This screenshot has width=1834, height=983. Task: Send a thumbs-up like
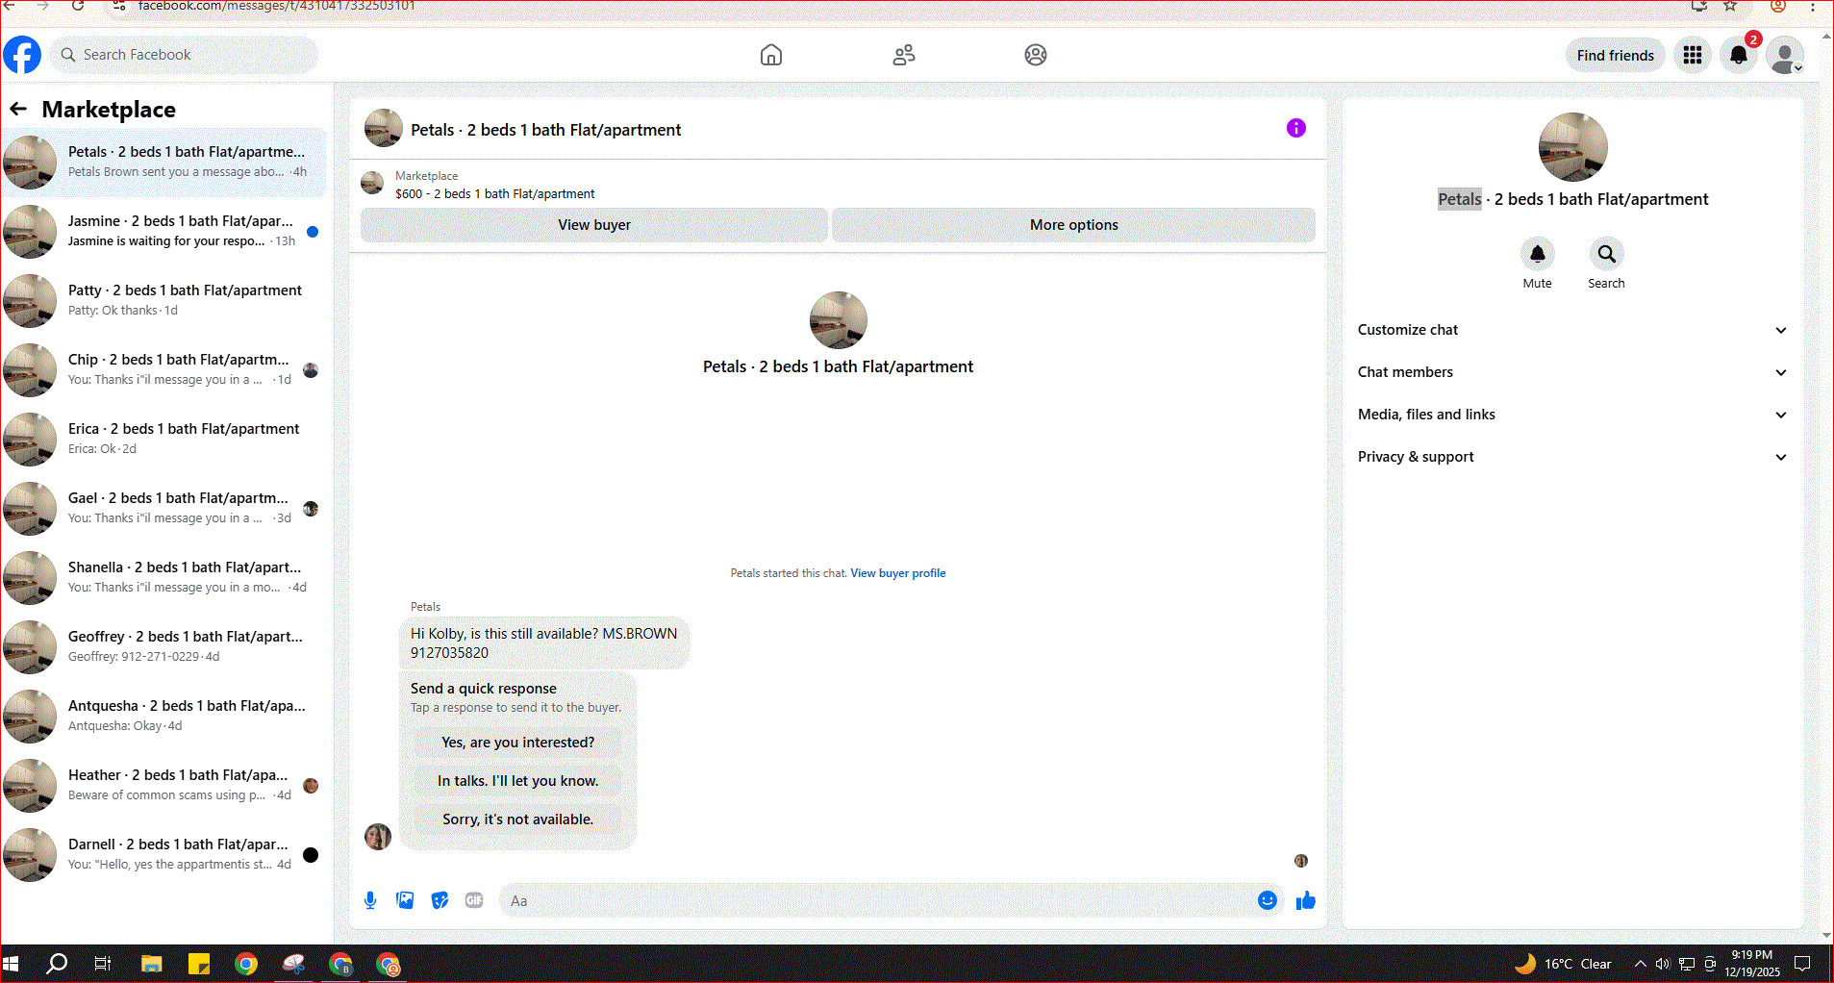click(x=1305, y=900)
